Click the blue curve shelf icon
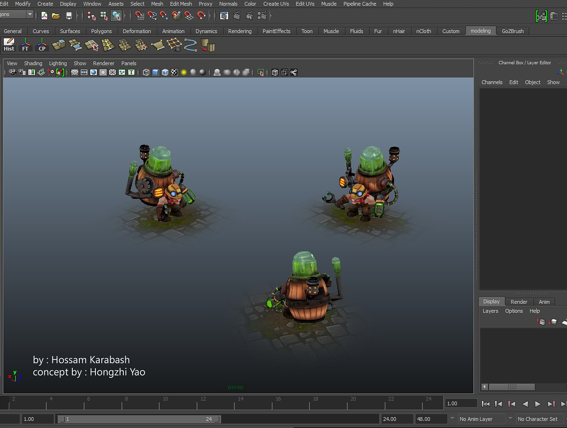 191,45
